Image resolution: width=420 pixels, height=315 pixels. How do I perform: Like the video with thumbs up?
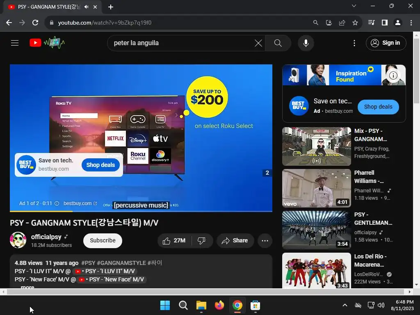click(x=174, y=240)
